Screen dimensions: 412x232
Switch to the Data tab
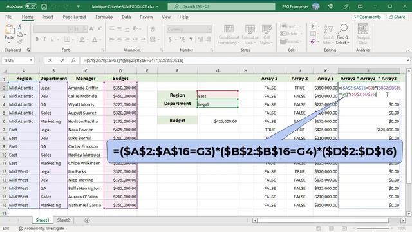tap(126, 17)
